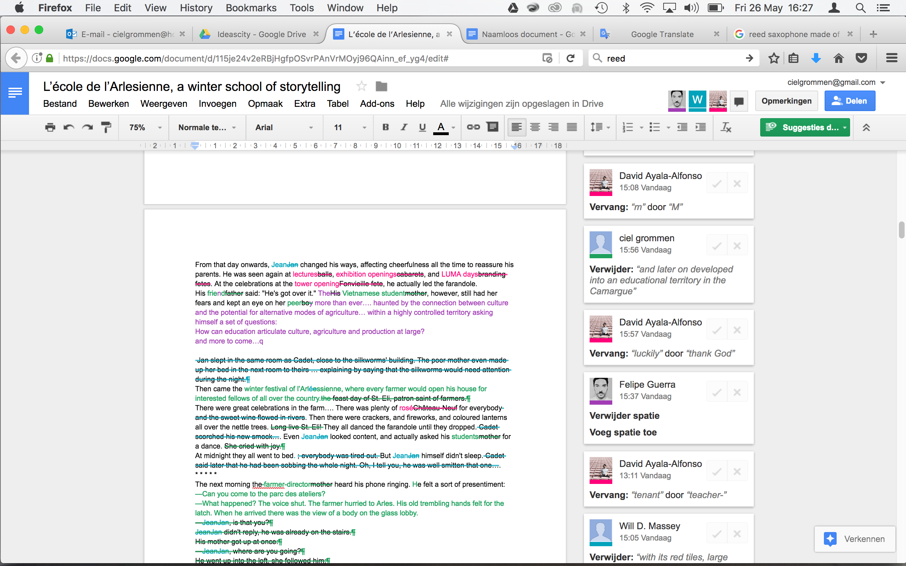Open the Firefox hamburger menu
The image size is (906, 566).
[892, 58]
